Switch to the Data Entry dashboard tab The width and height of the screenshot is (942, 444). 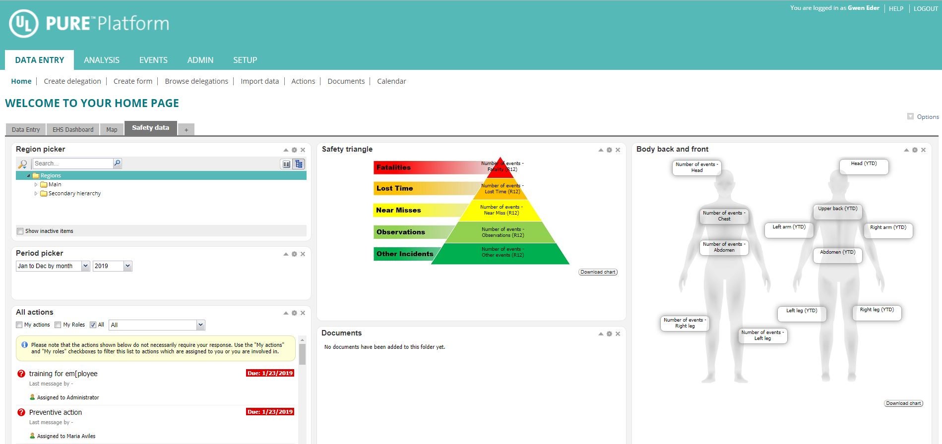pos(26,129)
